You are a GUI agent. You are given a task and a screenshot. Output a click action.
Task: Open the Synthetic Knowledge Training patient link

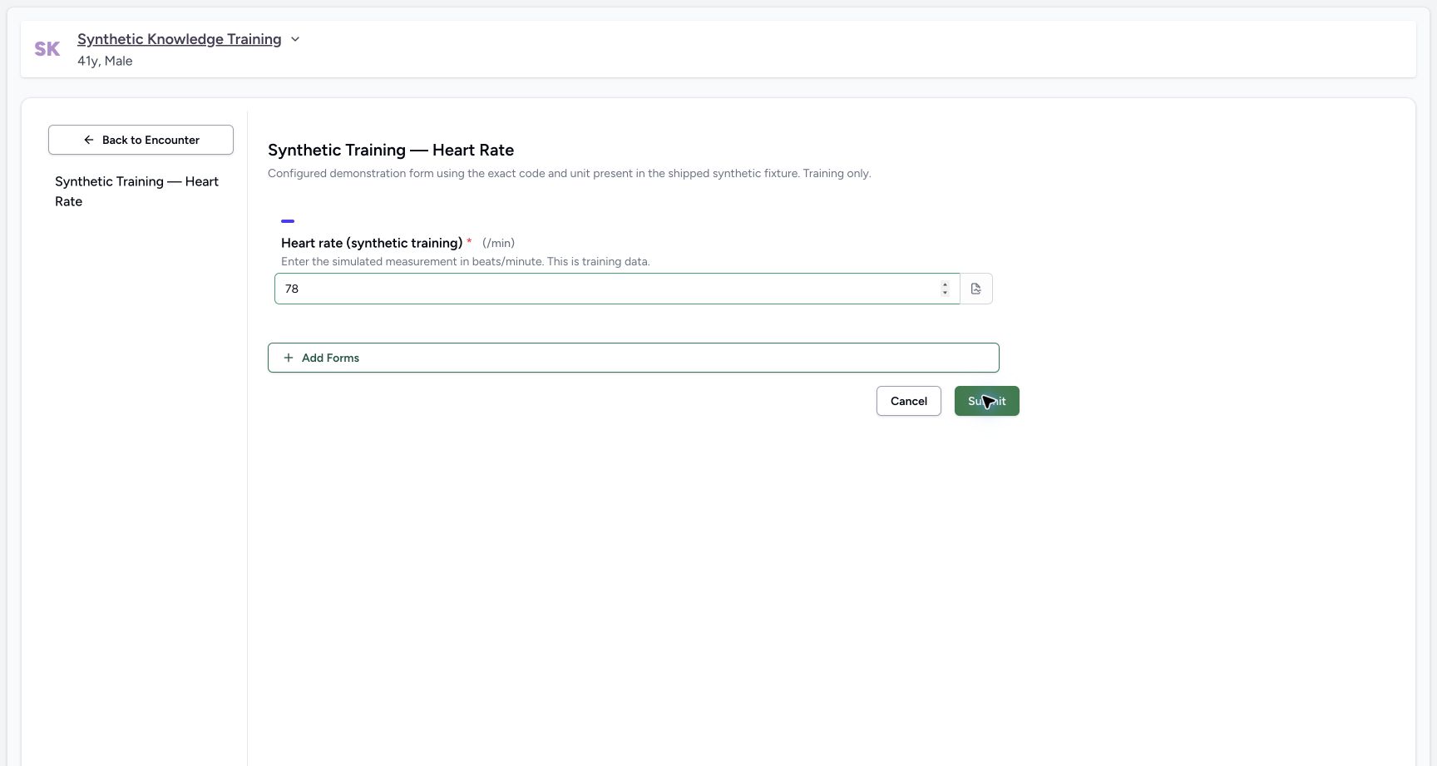click(179, 39)
